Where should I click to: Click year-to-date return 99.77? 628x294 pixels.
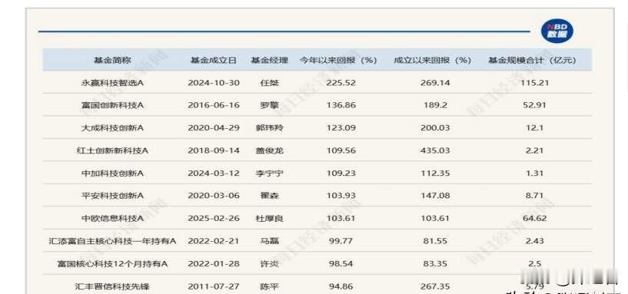[x=341, y=241]
